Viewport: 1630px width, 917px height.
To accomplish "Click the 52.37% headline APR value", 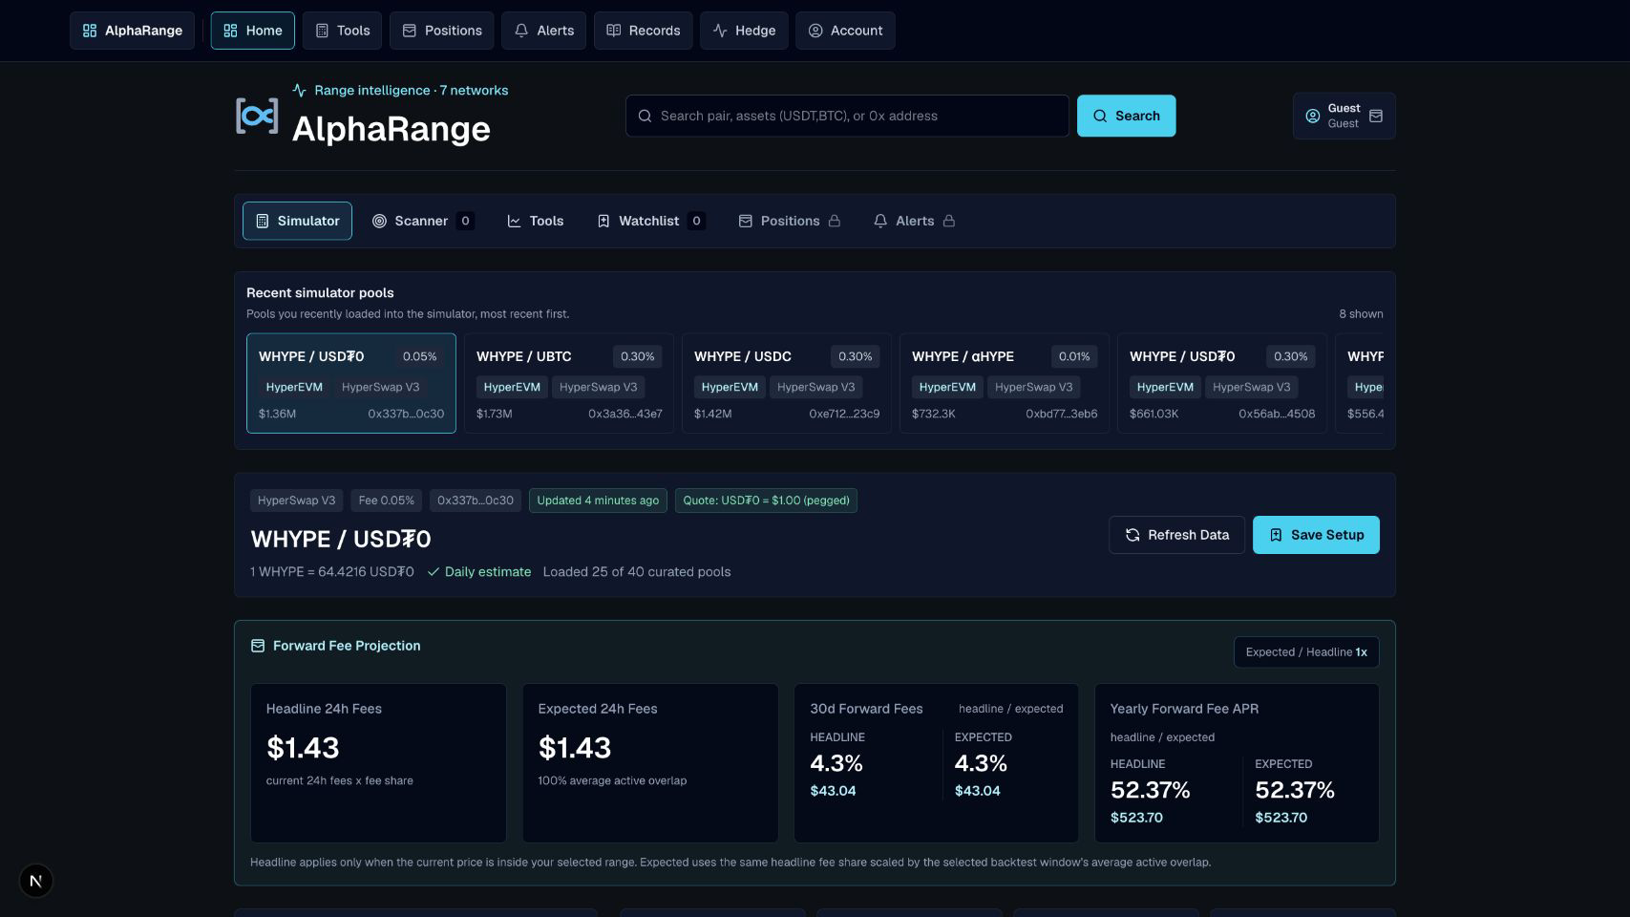I will click(1151, 790).
